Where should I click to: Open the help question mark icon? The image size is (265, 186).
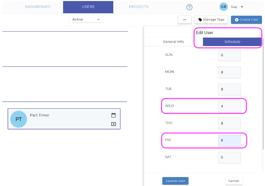pos(189,7)
